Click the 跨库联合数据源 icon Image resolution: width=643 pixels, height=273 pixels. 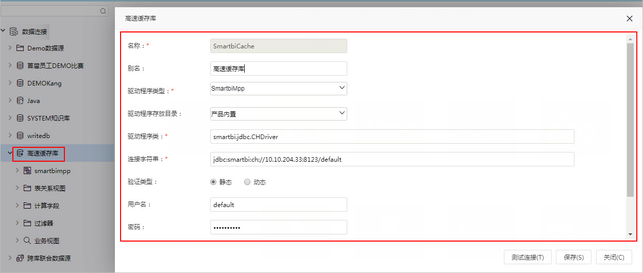pos(20,259)
